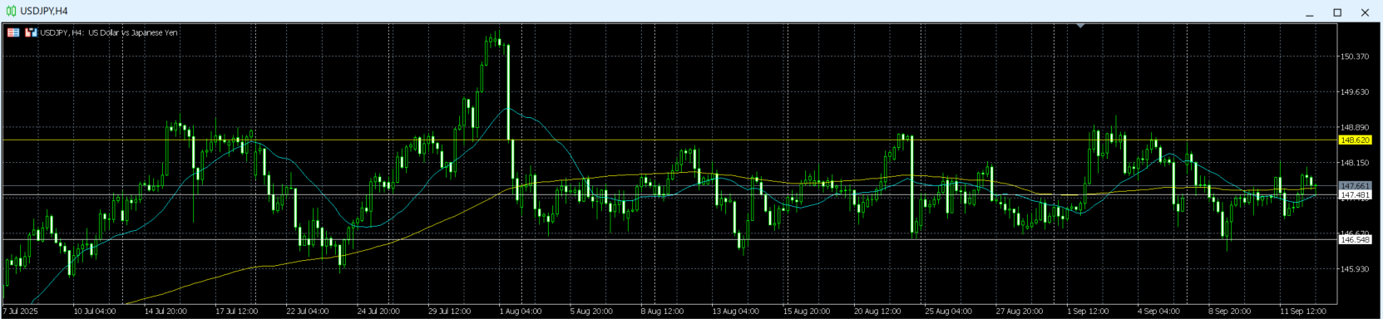Click the 149.630 price scale value
This screenshot has width=1383, height=319.
point(1355,92)
